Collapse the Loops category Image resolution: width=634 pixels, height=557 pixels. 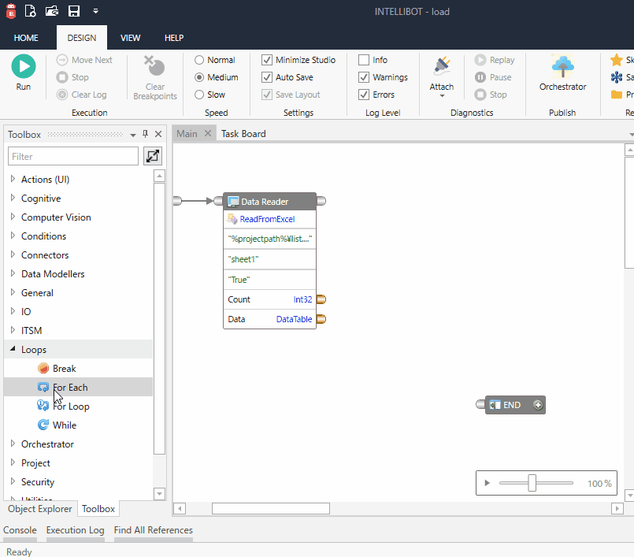point(12,349)
